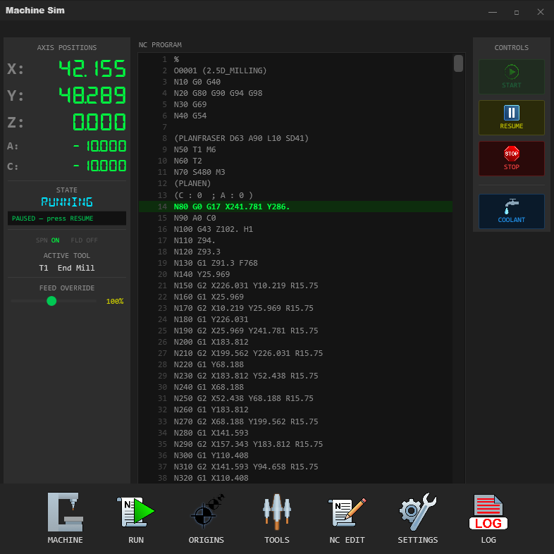Click the 100% feed override value
Viewport: 554px width, 554px height.
[115, 302]
